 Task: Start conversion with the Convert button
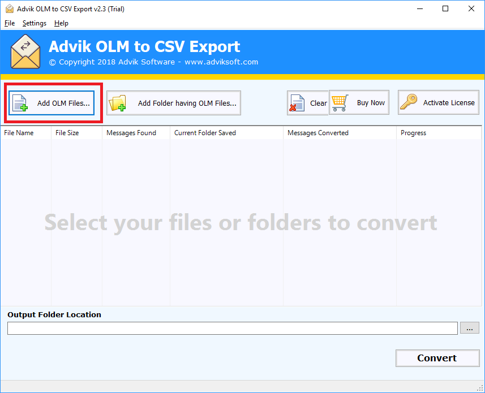pos(437,358)
